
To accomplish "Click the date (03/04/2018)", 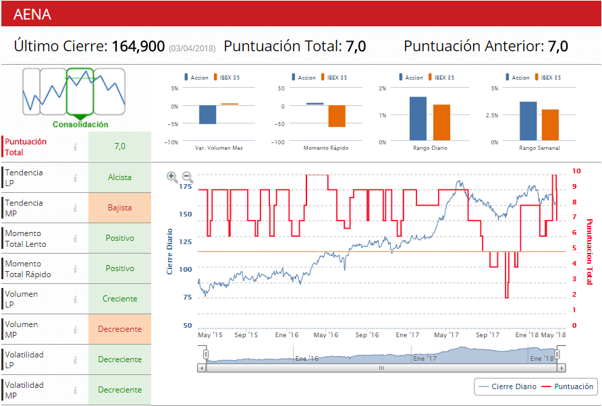I will coord(192,49).
